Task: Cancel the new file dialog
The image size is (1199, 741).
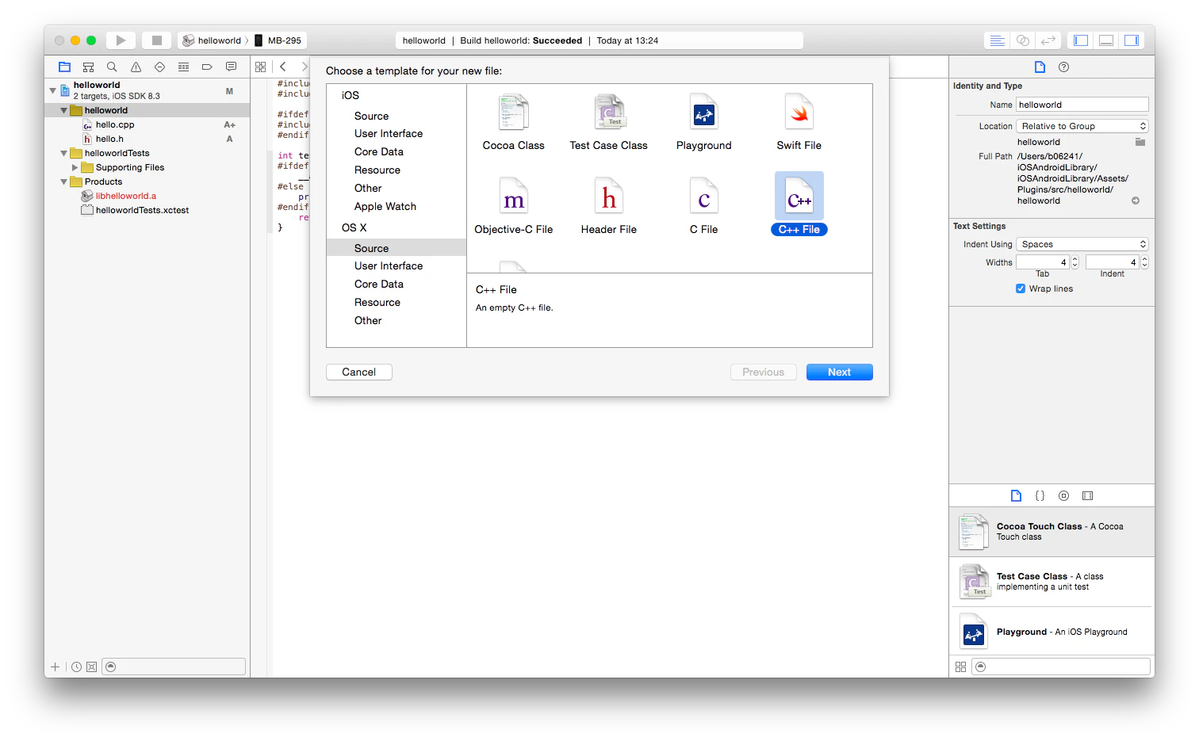Action: [359, 372]
